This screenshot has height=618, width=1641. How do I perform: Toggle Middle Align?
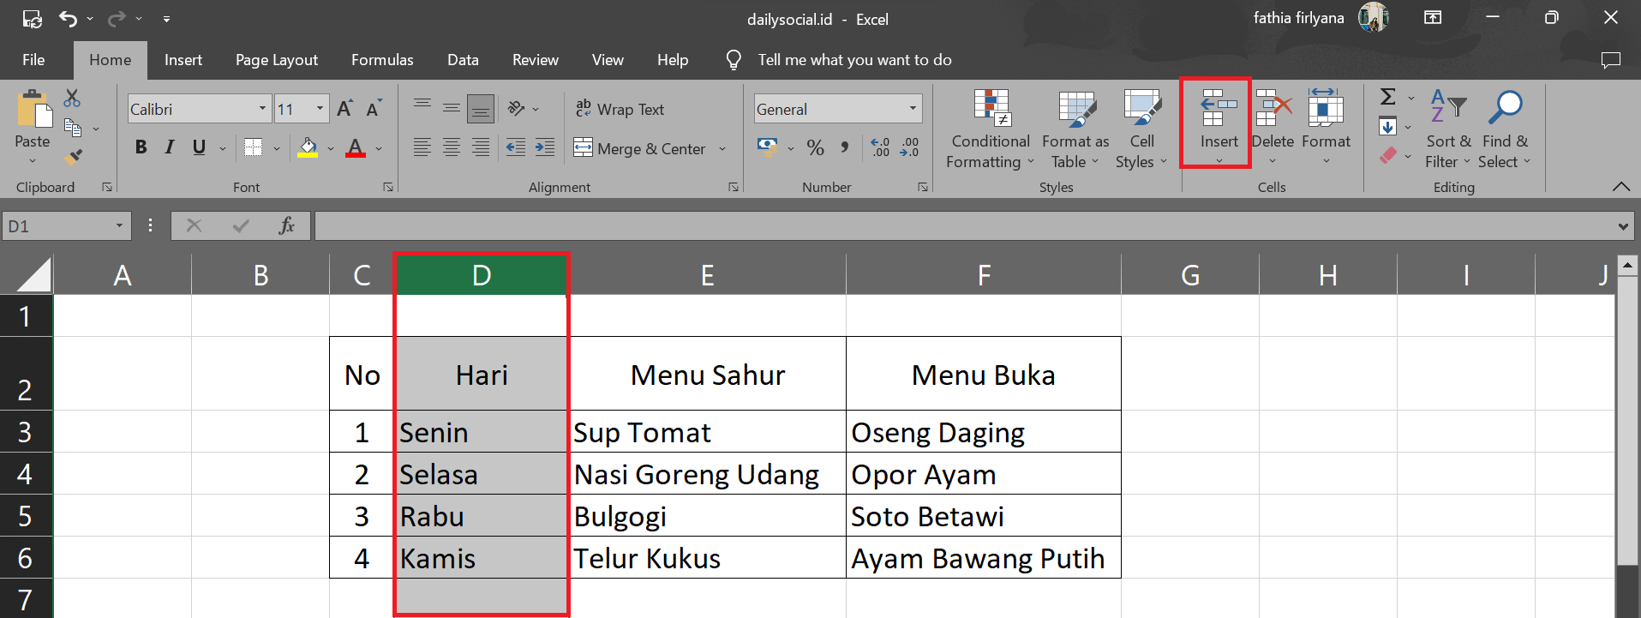click(x=452, y=108)
